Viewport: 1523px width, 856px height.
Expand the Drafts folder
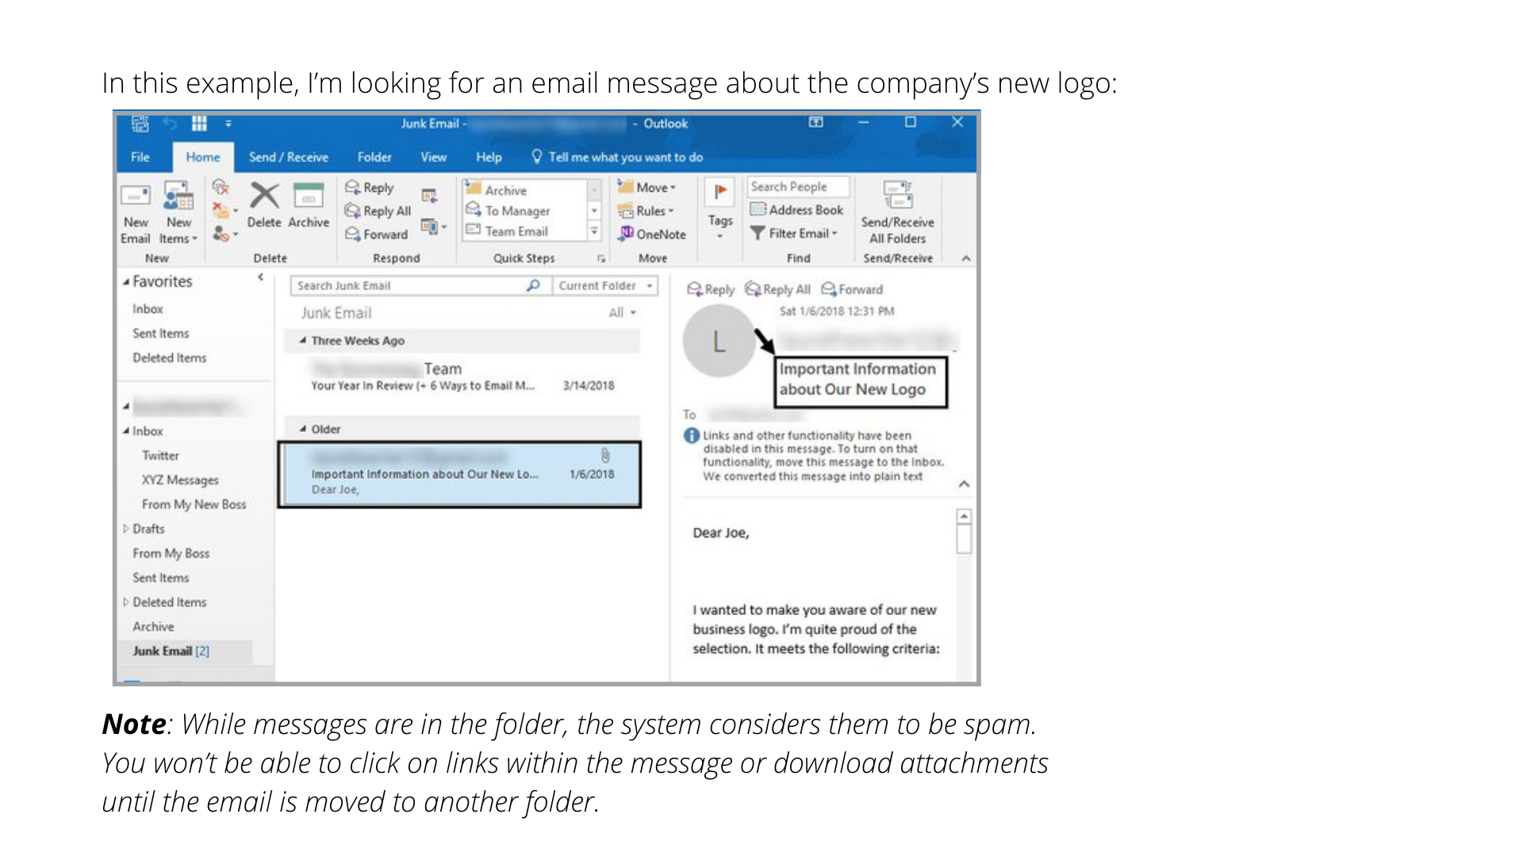coord(125,529)
